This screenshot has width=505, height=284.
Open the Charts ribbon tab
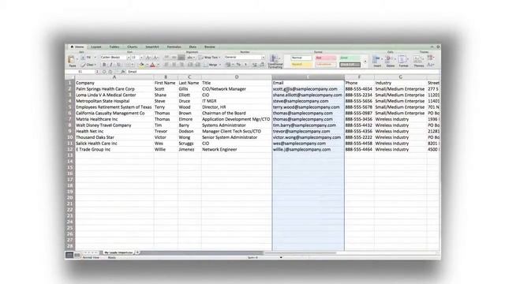tap(132, 47)
